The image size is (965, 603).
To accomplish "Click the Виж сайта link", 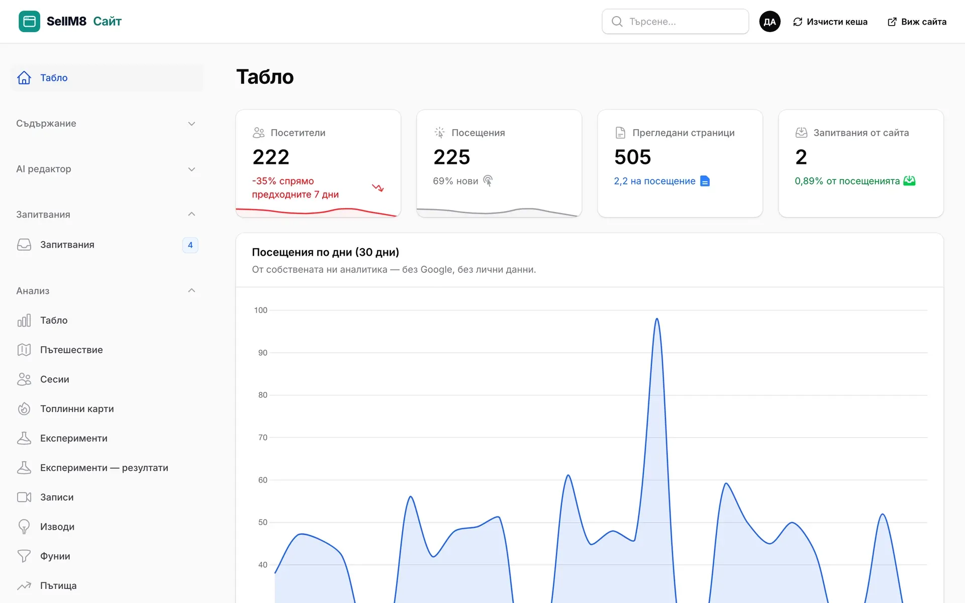I will pyautogui.click(x=917, y=22).
